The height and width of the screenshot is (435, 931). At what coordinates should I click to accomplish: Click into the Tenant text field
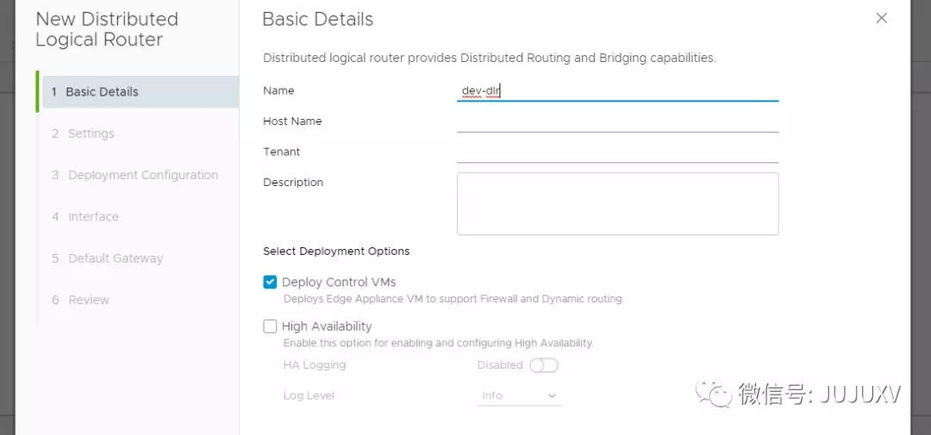(617, 152)
